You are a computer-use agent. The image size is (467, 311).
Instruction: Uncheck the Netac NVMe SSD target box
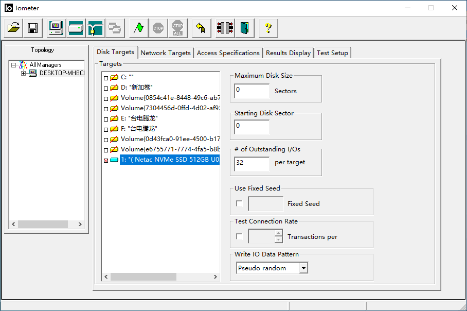(x=106, y=161)
